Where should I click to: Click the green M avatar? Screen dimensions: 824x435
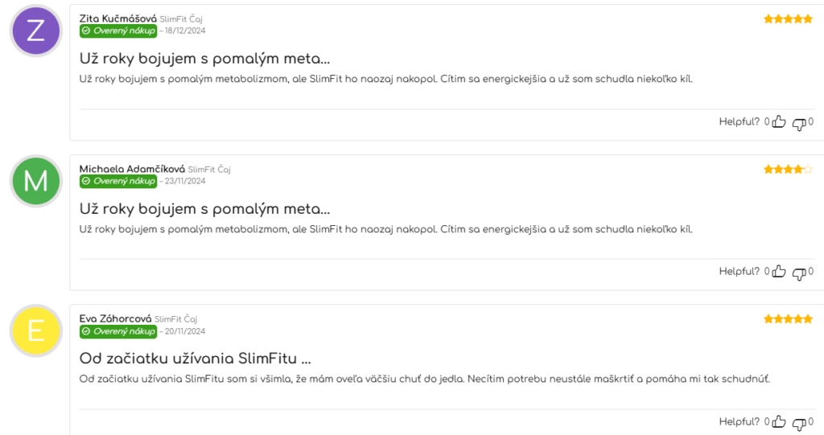pos(35,181)
